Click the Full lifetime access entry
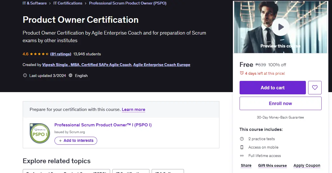 265,156
